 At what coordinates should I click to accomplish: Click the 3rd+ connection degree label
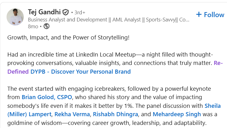click(79, 12)
